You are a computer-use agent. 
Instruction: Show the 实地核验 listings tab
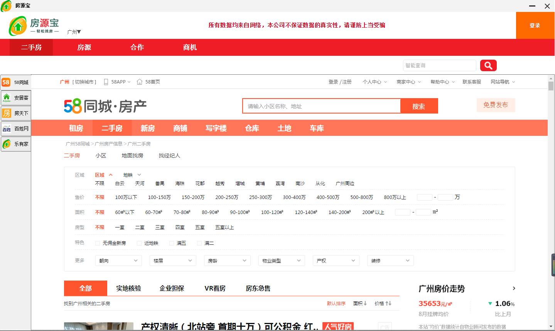(128, 288)
